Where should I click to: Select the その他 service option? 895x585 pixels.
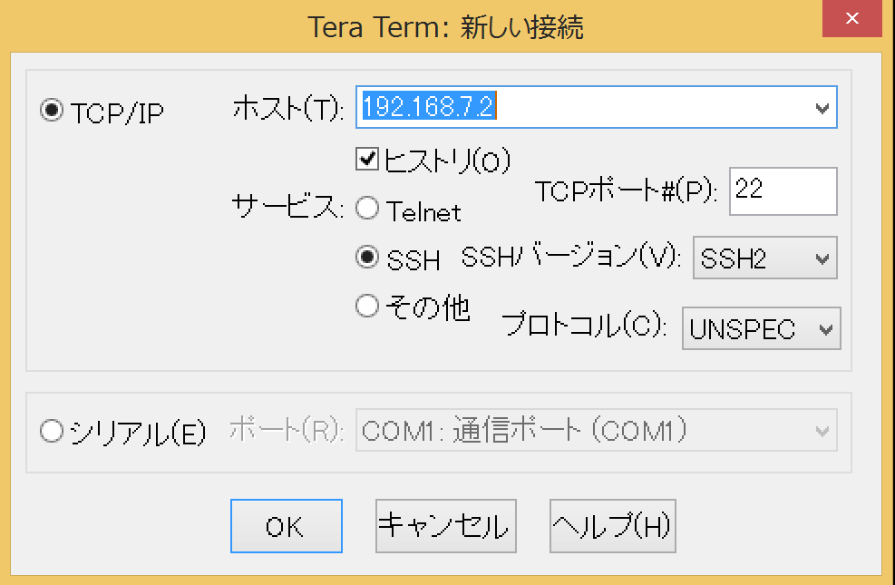pyautogui.click(x=367, y=307)
